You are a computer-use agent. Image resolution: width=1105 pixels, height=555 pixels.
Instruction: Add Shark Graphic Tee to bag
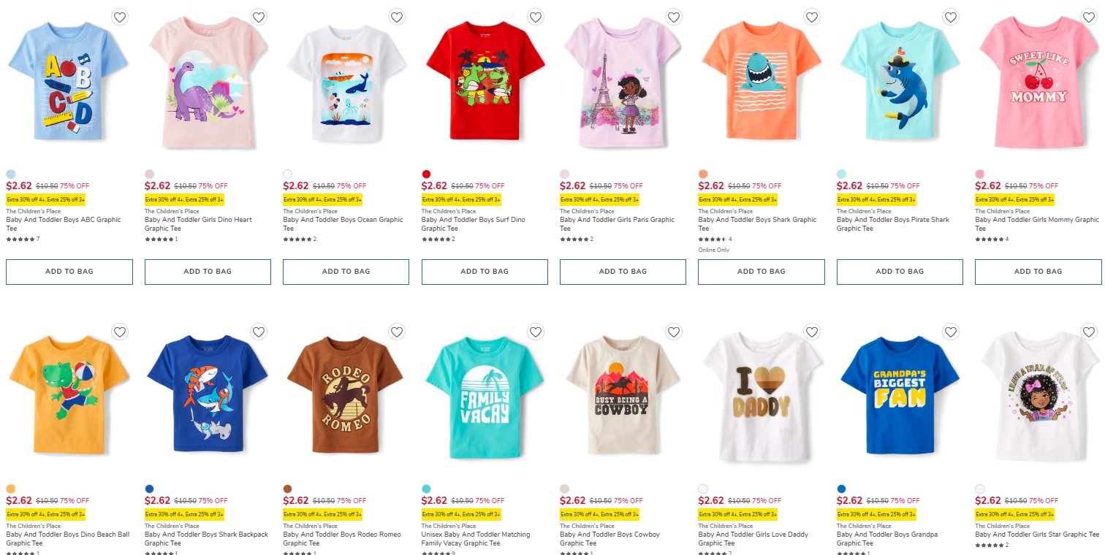click(x=762, y=272)
